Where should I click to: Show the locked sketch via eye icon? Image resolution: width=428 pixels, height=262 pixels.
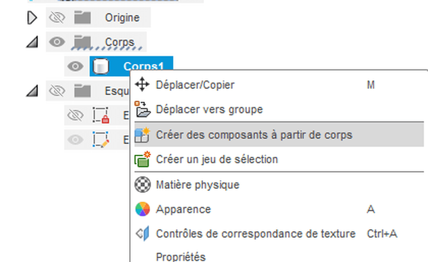tap(75, 115)
